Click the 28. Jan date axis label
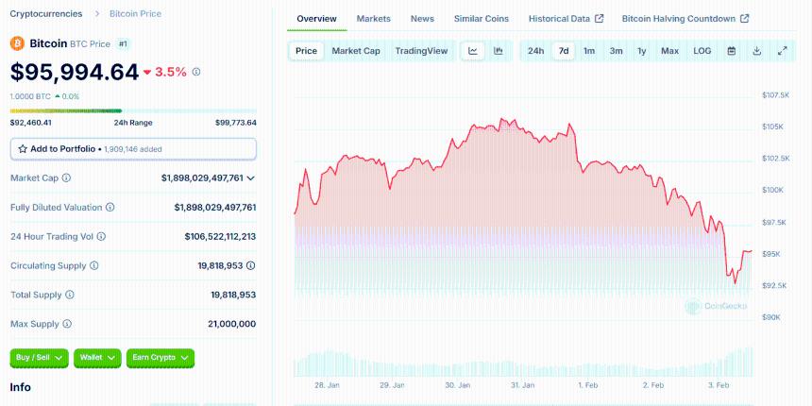 tap(327, 385)
